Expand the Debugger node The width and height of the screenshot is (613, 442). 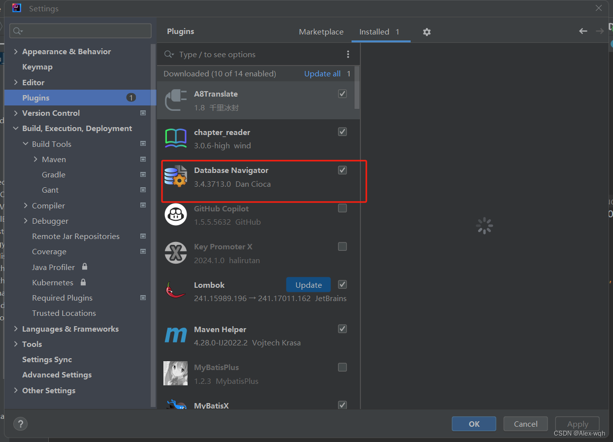[x=26, y=221]
